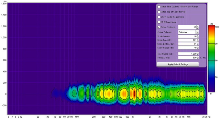The width and height of the screenshot is (220, 119).
Task: Click the Scale Bottom field showing 61
Action: click(187, 44)
